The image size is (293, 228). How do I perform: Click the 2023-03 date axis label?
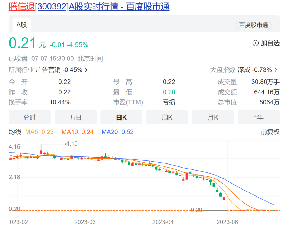click(85, 222)
